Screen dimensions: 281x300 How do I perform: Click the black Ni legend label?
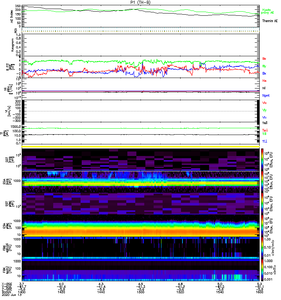264,88
